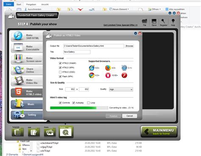Click the Safari 3.1+ browser icon
The height and width of the screenshot is (156, 201).
coord(124,68)
